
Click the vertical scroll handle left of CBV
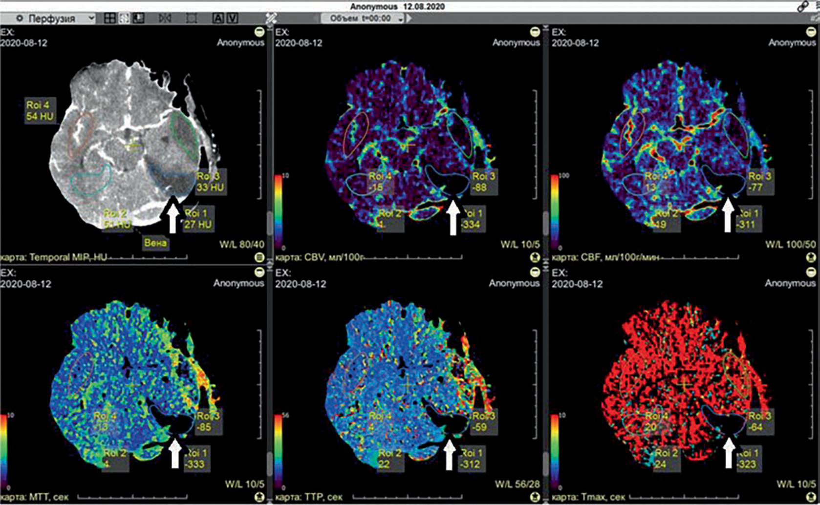pyautogui.click(x=270, y=224)
